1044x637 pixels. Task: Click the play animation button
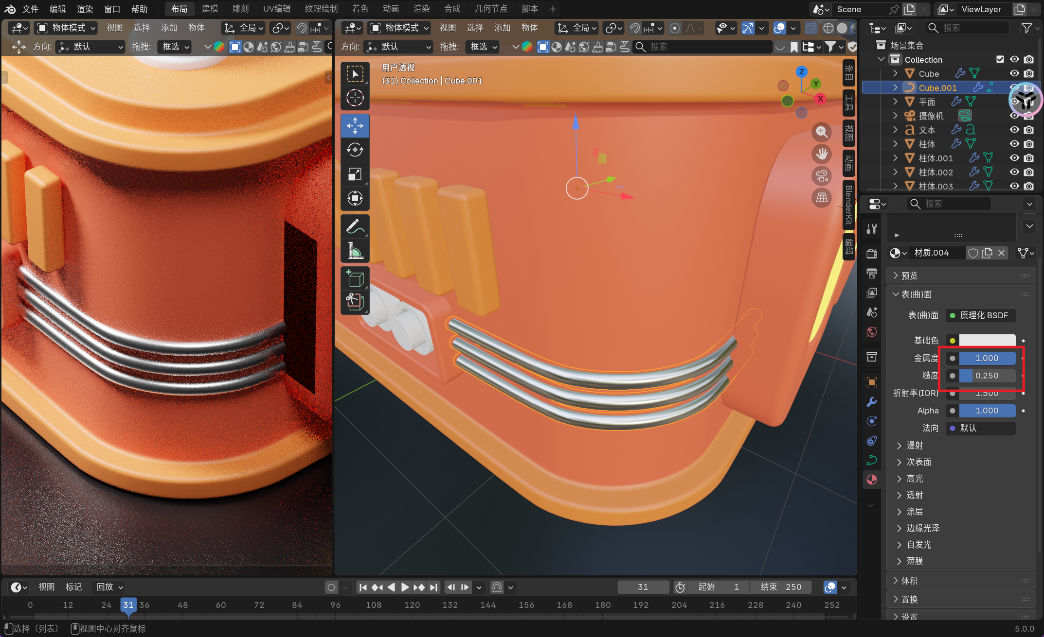click(x=405, y=587)
